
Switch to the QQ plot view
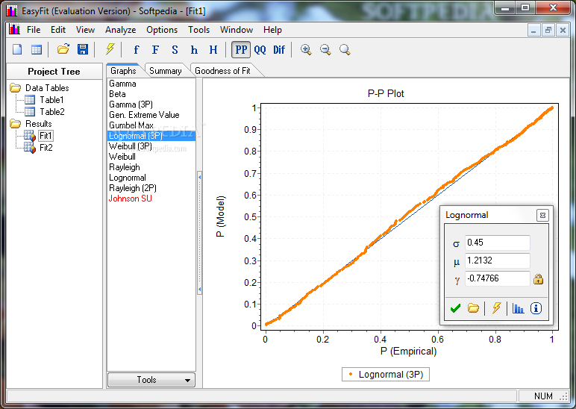[x=260, y=49]
